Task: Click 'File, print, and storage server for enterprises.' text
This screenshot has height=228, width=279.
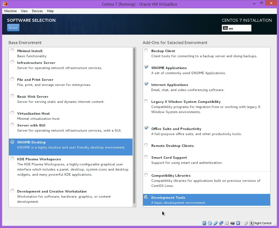Action: point(54,85)
